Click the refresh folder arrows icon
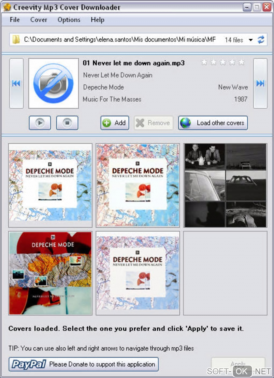 (x=261, y=40)
